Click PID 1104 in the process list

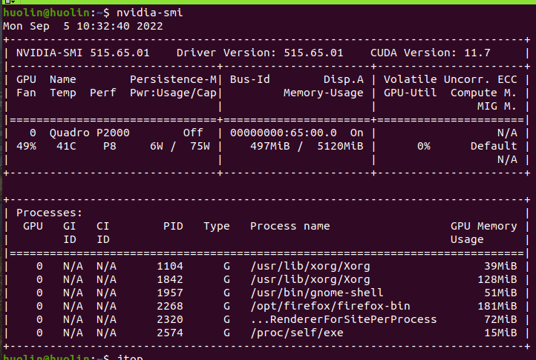click(x=169, y=266)
